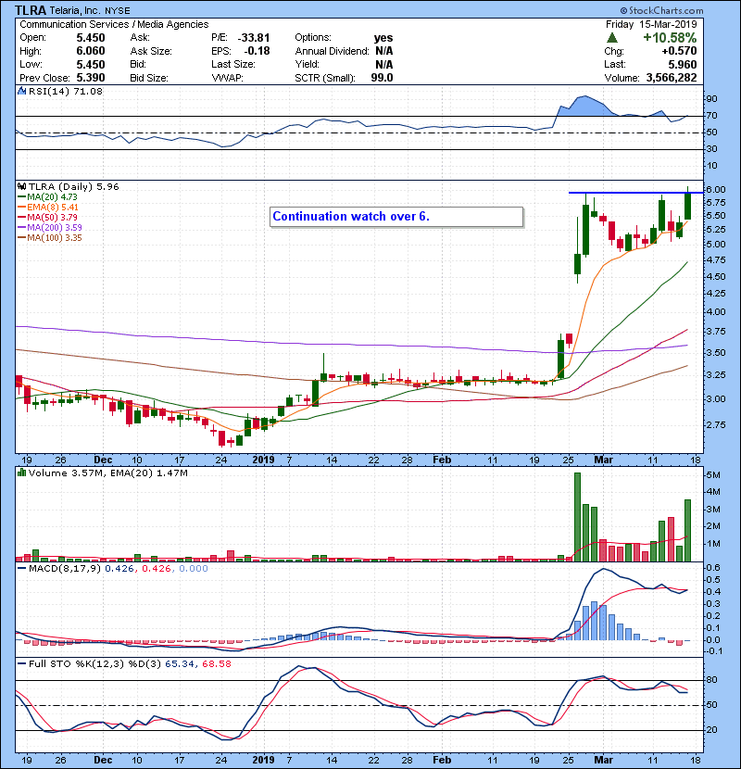Click the TLRA Daily candlestick icon
The width and height of the screenshot is (741, 769).
[x=21, y=186]
